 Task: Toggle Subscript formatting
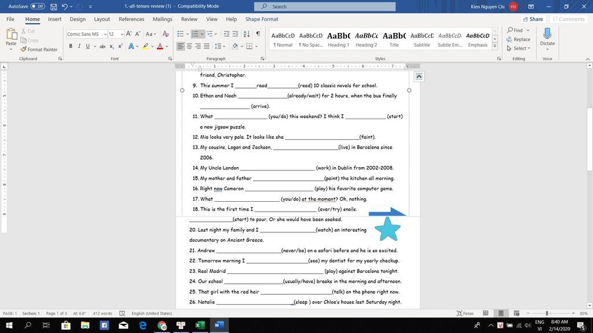click(x=112, y=46)
